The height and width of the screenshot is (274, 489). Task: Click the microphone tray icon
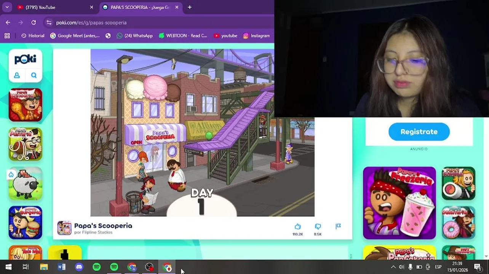pyautogui.click(x=410, y=267)
